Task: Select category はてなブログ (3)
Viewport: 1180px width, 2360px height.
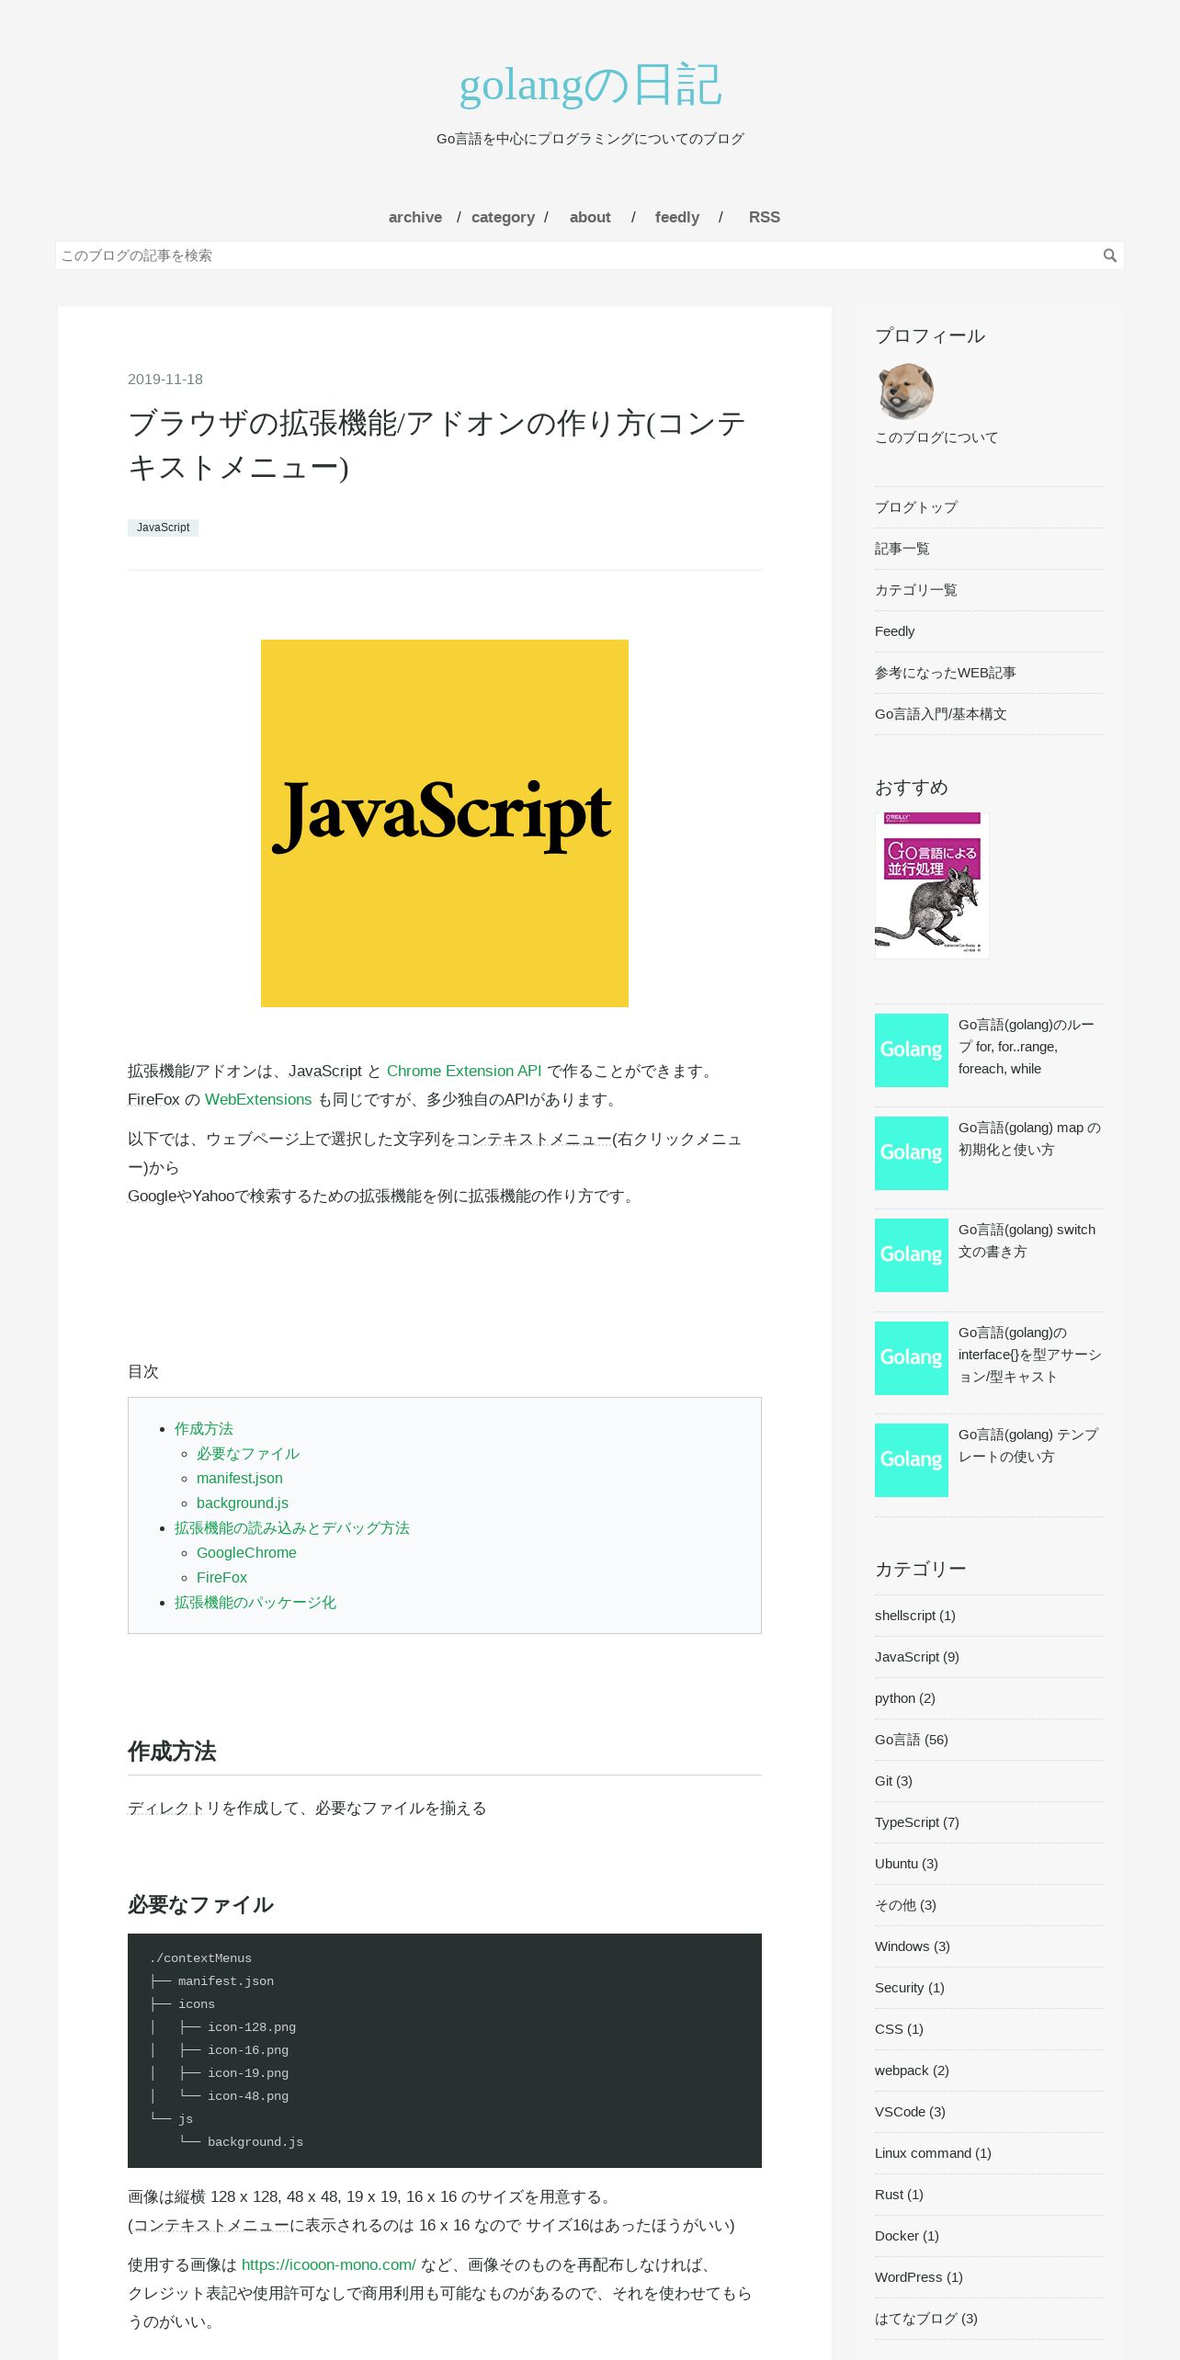Action: 926,2319
